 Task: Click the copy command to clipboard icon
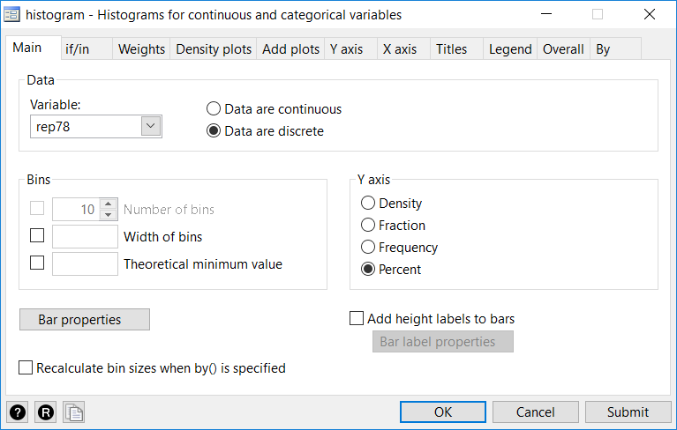tap(74, 412)
